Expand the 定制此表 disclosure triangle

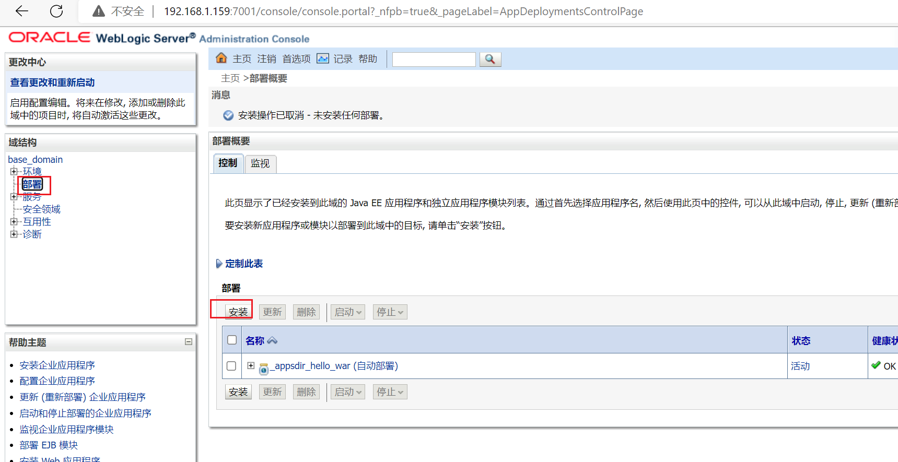point(219,264)
